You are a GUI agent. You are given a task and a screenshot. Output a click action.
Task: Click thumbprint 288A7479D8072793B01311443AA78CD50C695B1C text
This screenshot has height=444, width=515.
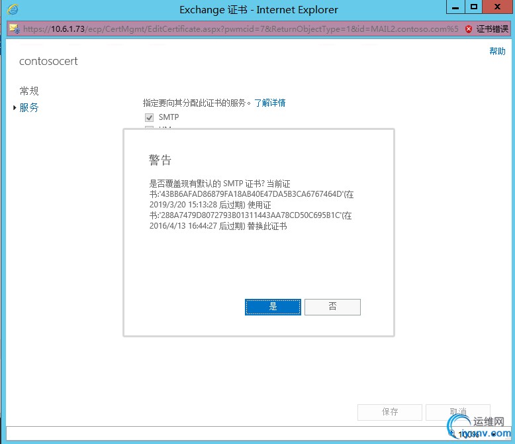click(250, 215)
